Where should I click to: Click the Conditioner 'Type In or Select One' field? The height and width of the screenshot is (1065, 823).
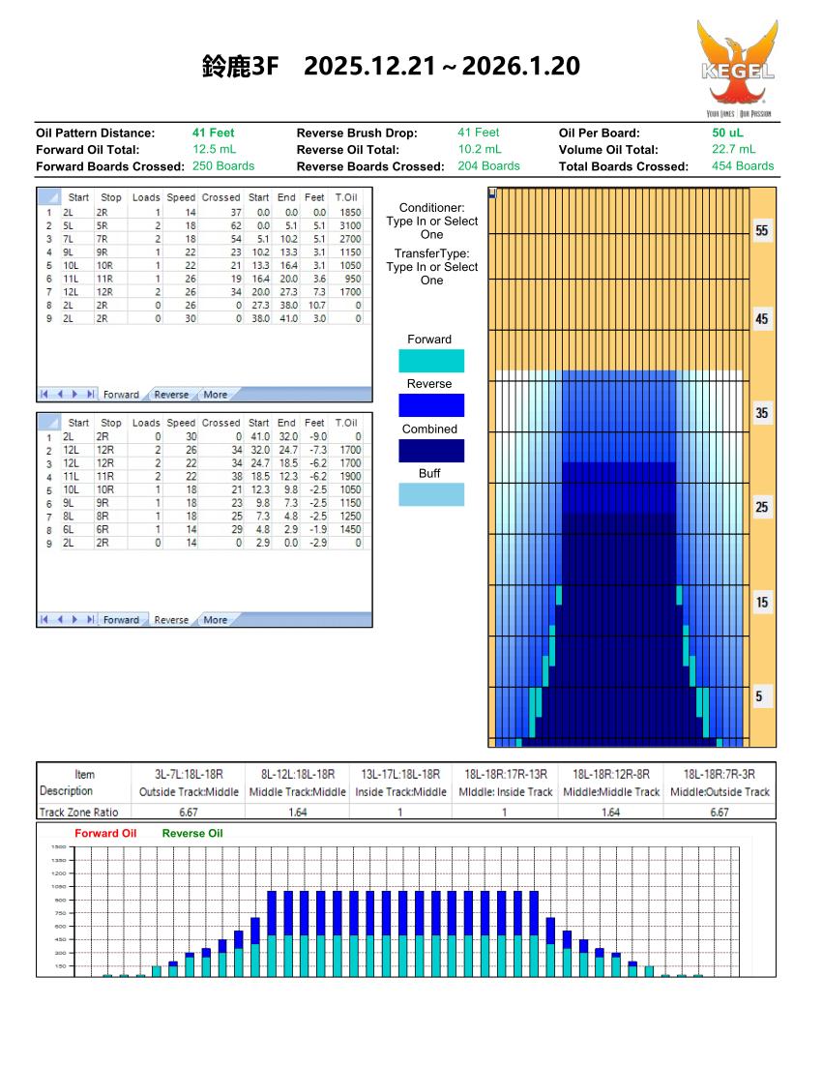(432, 228)
